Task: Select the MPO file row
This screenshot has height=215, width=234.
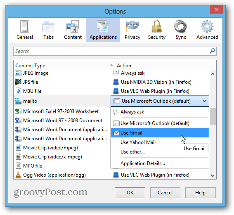Action: pos(62,166)
